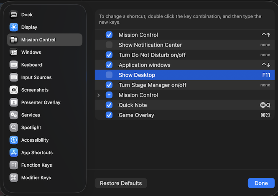Click the Accessibility icon

(14, 140)
